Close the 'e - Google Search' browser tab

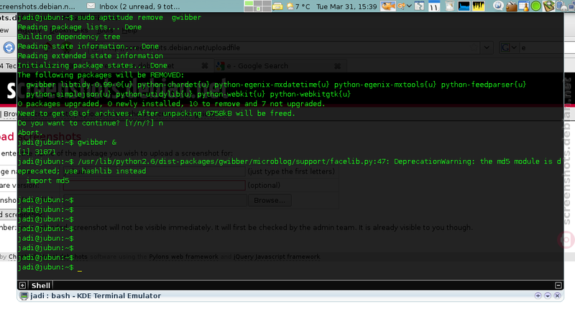click(x=337, y=66)
